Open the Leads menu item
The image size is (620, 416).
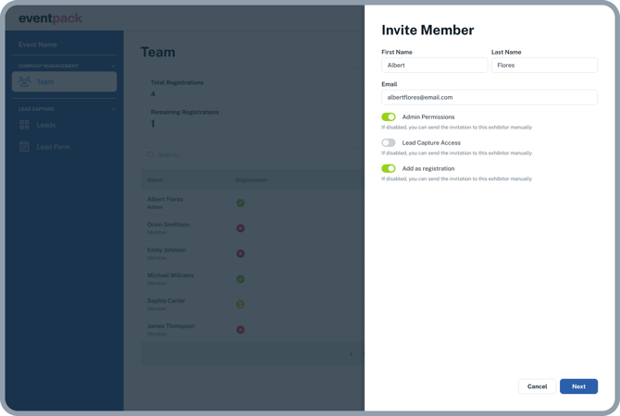46,125
